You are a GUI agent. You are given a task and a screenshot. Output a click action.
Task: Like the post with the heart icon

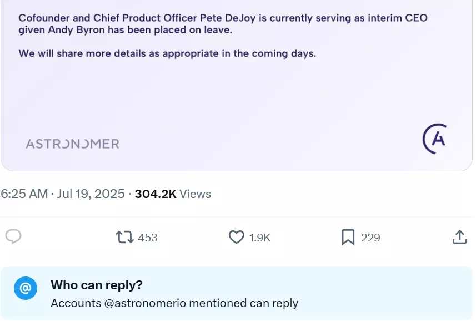coord(237,238)
